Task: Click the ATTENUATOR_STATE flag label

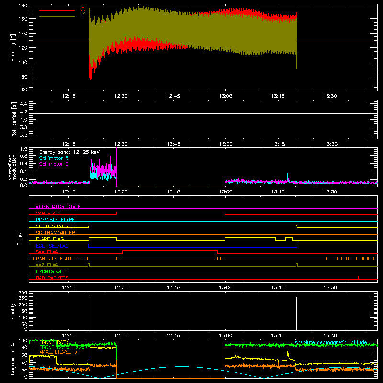Action: (x=58, y=207)
